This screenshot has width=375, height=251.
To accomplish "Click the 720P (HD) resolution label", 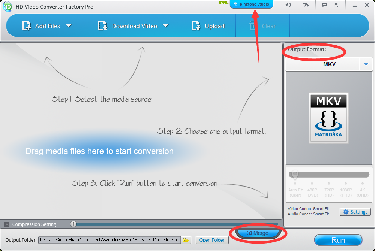I will coord(329,193).
